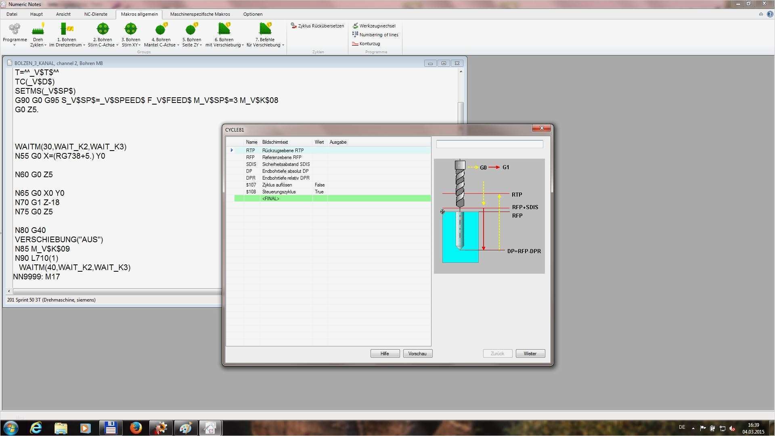Open the Dreh Zyklen icon
This screenshot has height=436, width=775.
[38, 29]
